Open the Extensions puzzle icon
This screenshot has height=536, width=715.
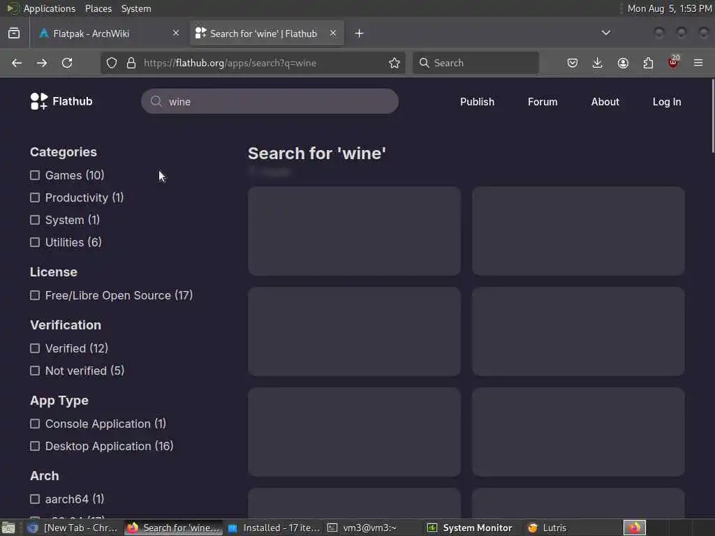(x=648, y=63)
